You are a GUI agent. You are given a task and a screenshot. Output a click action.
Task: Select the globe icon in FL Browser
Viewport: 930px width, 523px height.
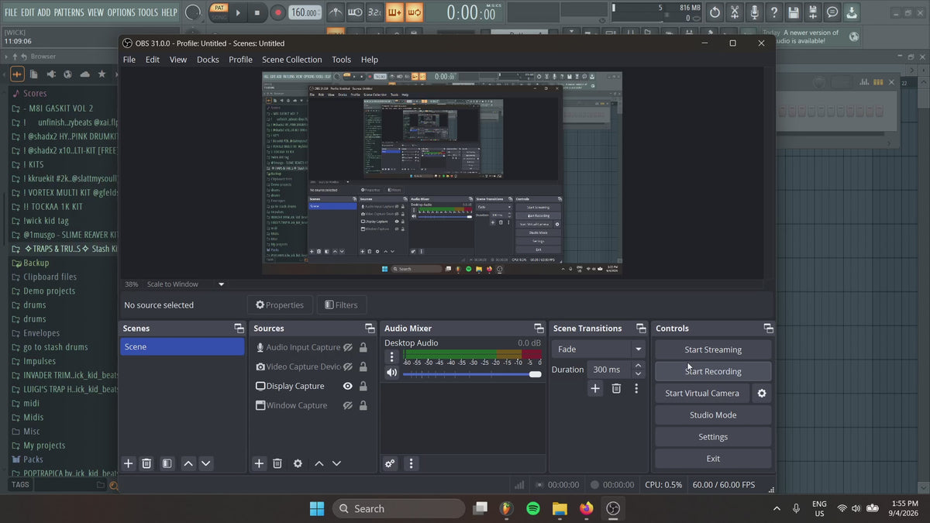(67, 74)
